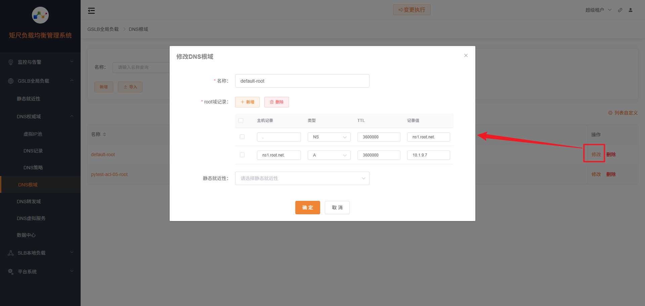The width and height of the screenshot is (645, 306).
Task: Click the 新增 plus icon in root域记录 row
Action: point(243,102)
